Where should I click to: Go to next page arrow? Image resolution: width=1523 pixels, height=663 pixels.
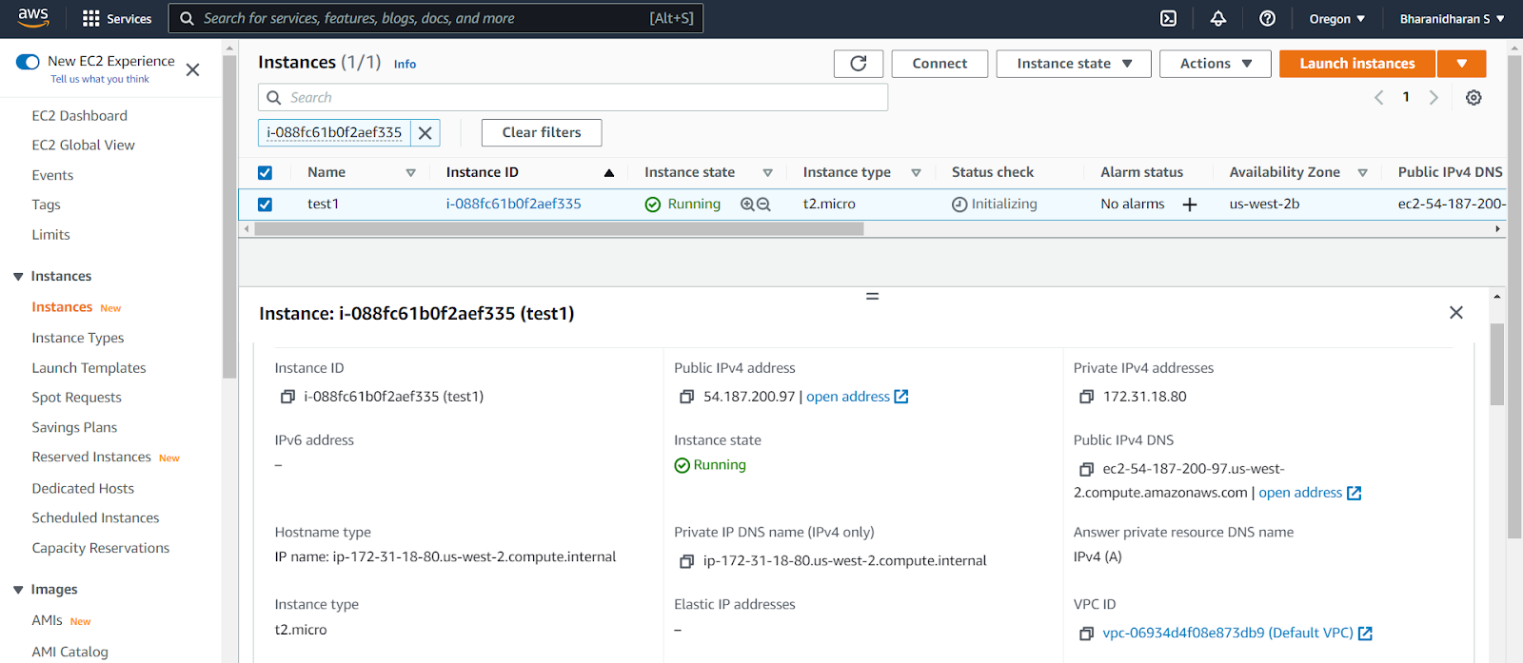1434,97
